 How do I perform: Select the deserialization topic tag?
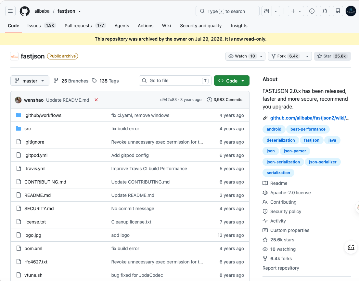(281, 140)
